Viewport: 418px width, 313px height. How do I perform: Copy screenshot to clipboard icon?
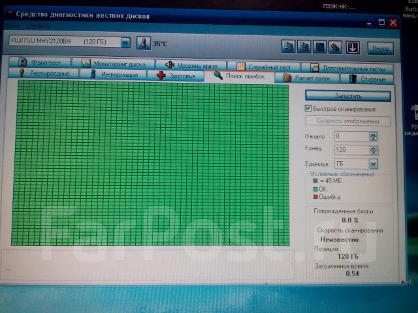point(304,47)
